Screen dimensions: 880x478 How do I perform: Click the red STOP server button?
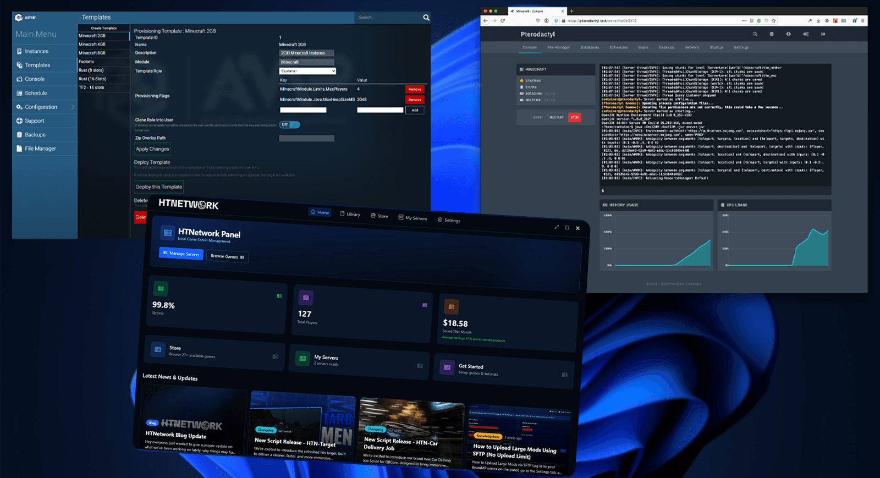point(575,117)
